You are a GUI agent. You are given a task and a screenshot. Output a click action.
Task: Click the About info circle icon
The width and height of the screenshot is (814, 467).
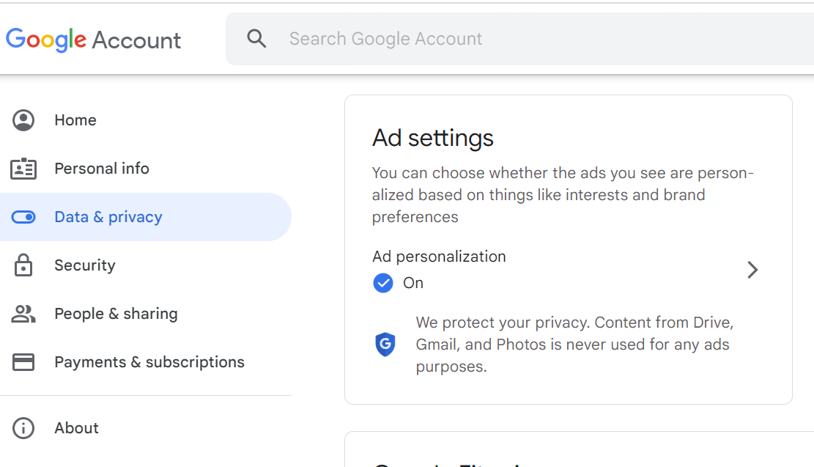[x=23, y=428]
